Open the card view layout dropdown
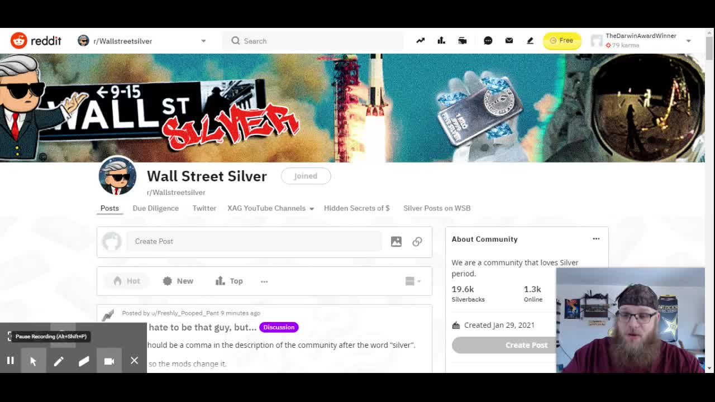 (x=413, y=281)
